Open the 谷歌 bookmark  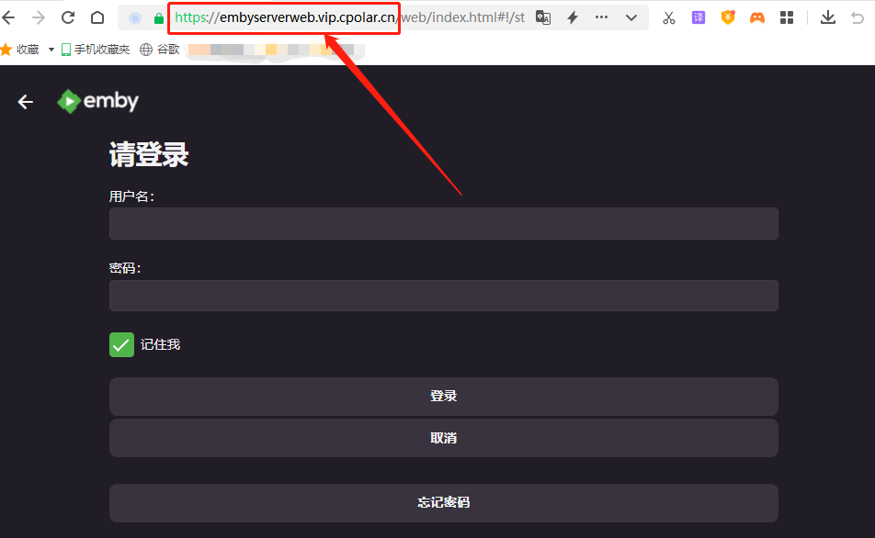tap(160, 50)
